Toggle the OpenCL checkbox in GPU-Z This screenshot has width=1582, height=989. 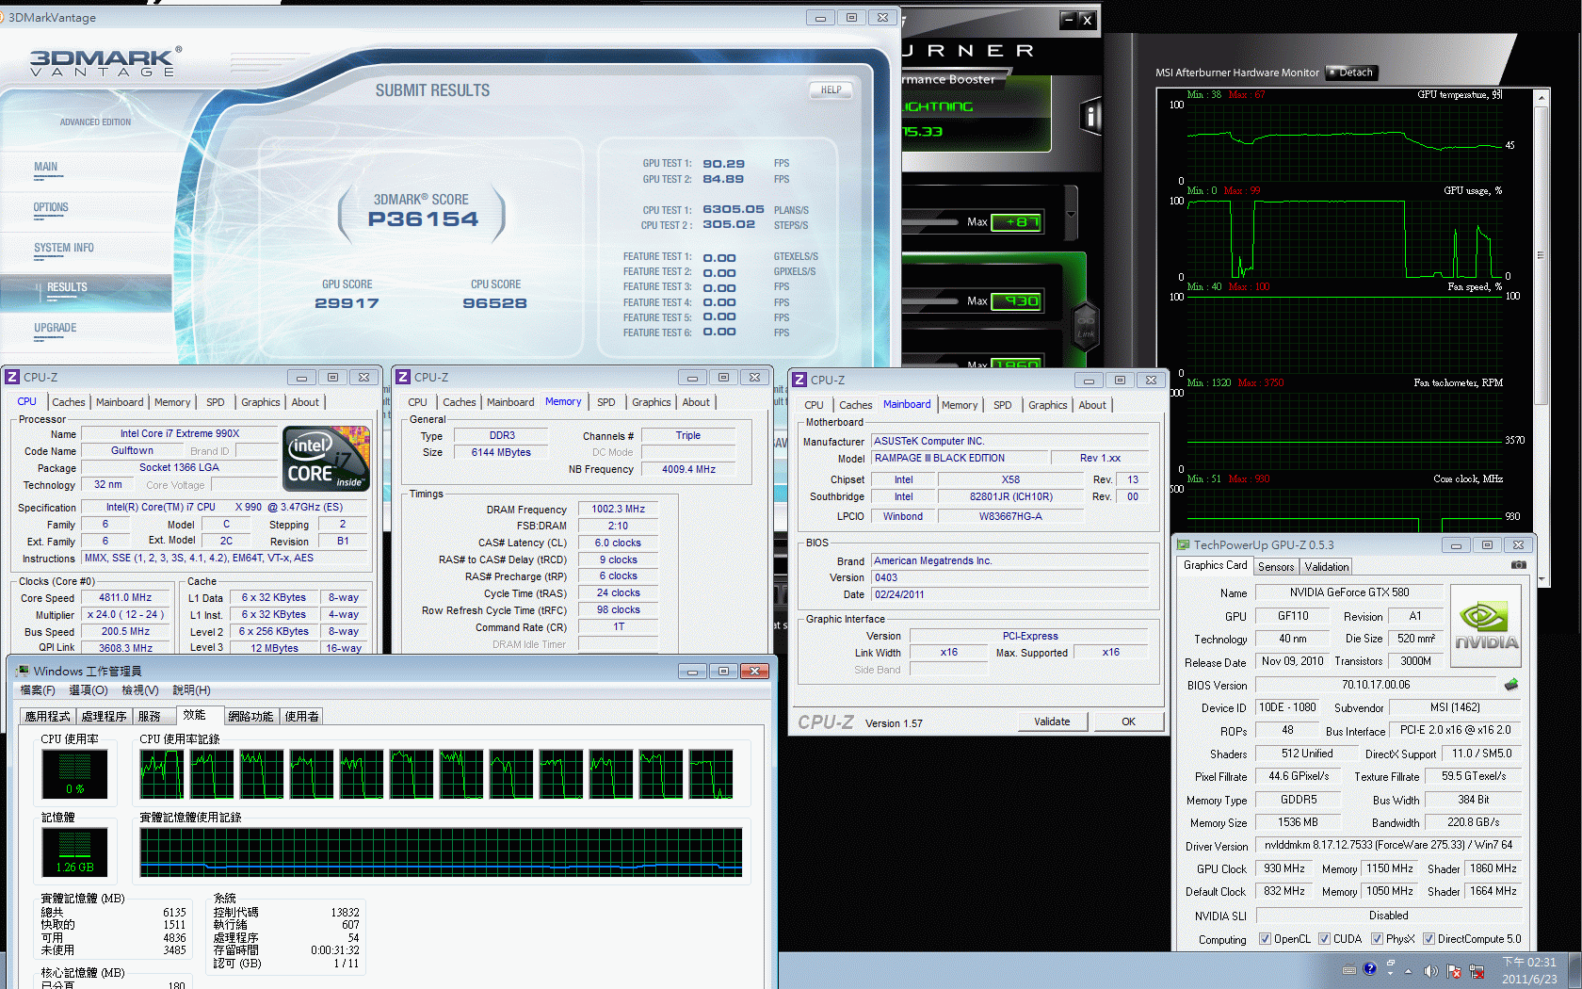1265,939
